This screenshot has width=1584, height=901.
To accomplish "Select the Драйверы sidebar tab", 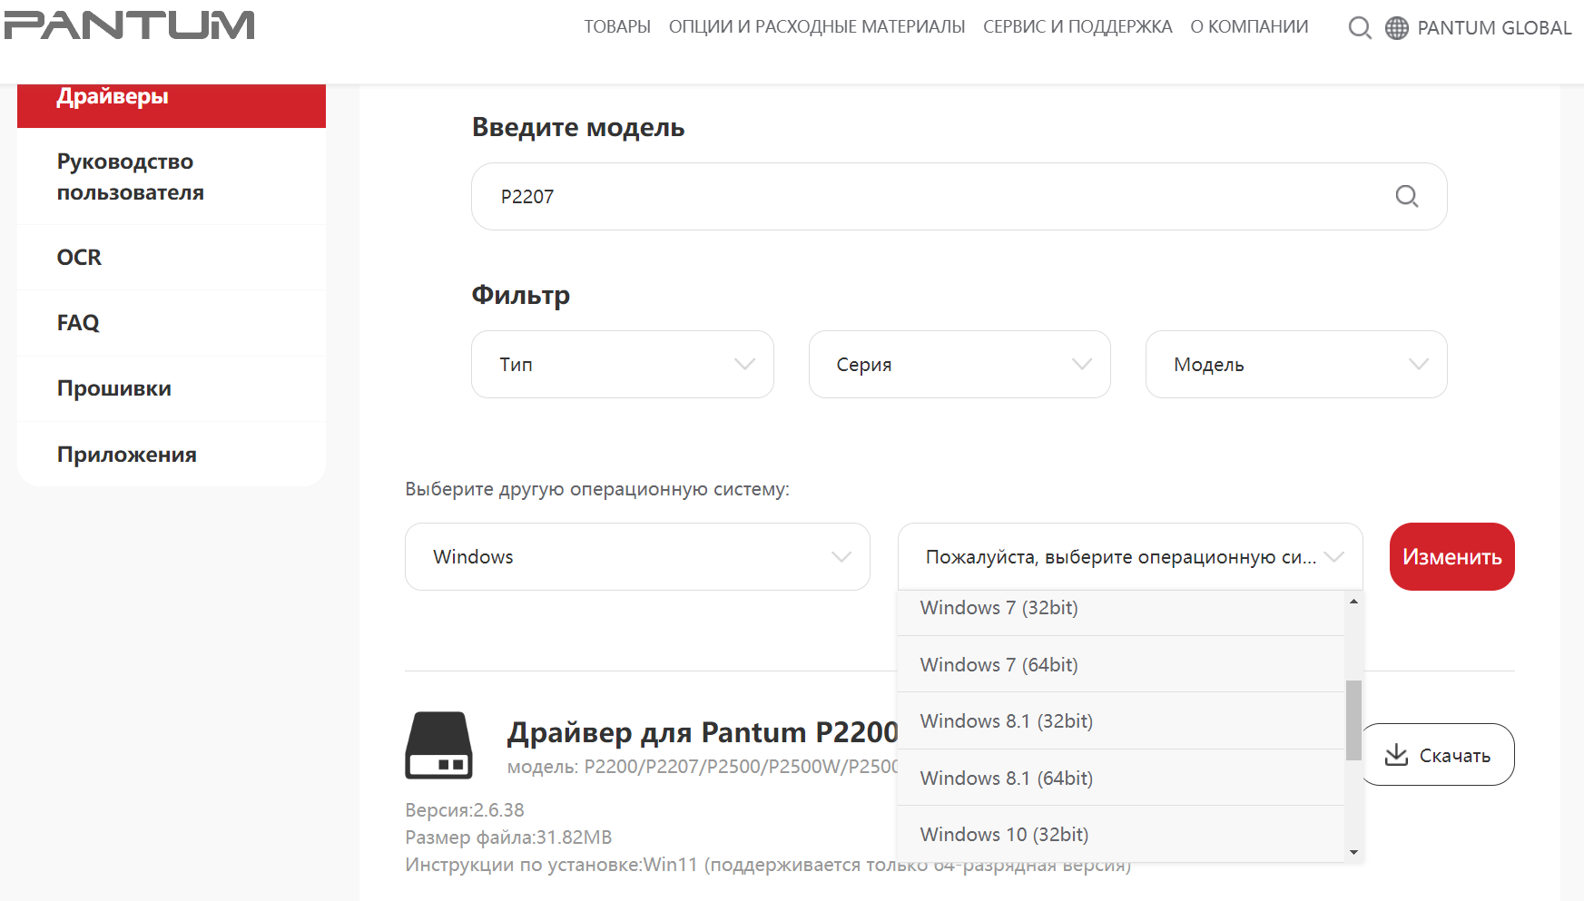I will 172,104.
